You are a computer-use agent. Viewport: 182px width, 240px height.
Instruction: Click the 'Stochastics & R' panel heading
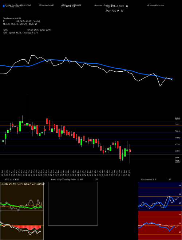point(149,180)
